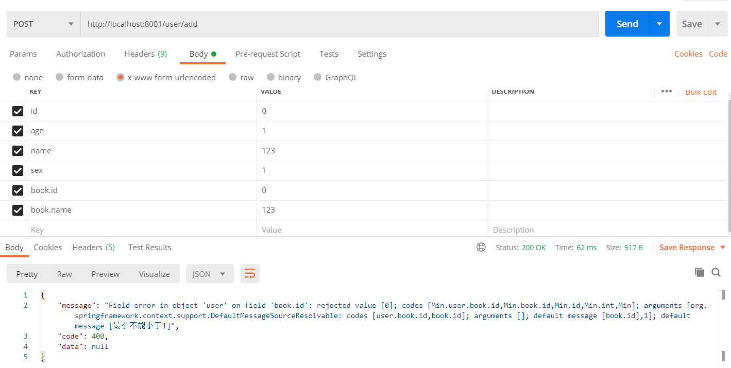Open the response Cookies tab

[x=47, y=247]
